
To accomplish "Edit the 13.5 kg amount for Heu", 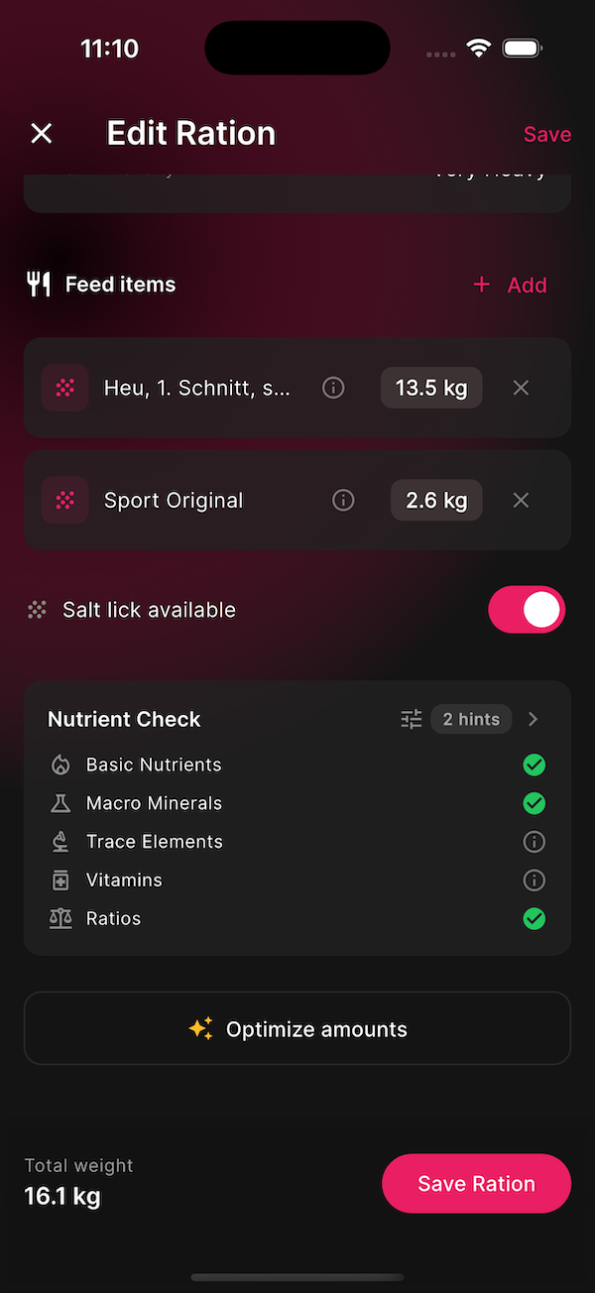I will [430, 388].
